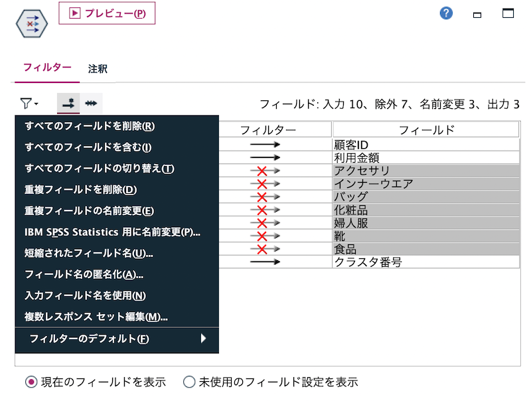This screenshot has height=401, width=531.
Task: Open the Help question mark icon
Action: pos(445,13)
